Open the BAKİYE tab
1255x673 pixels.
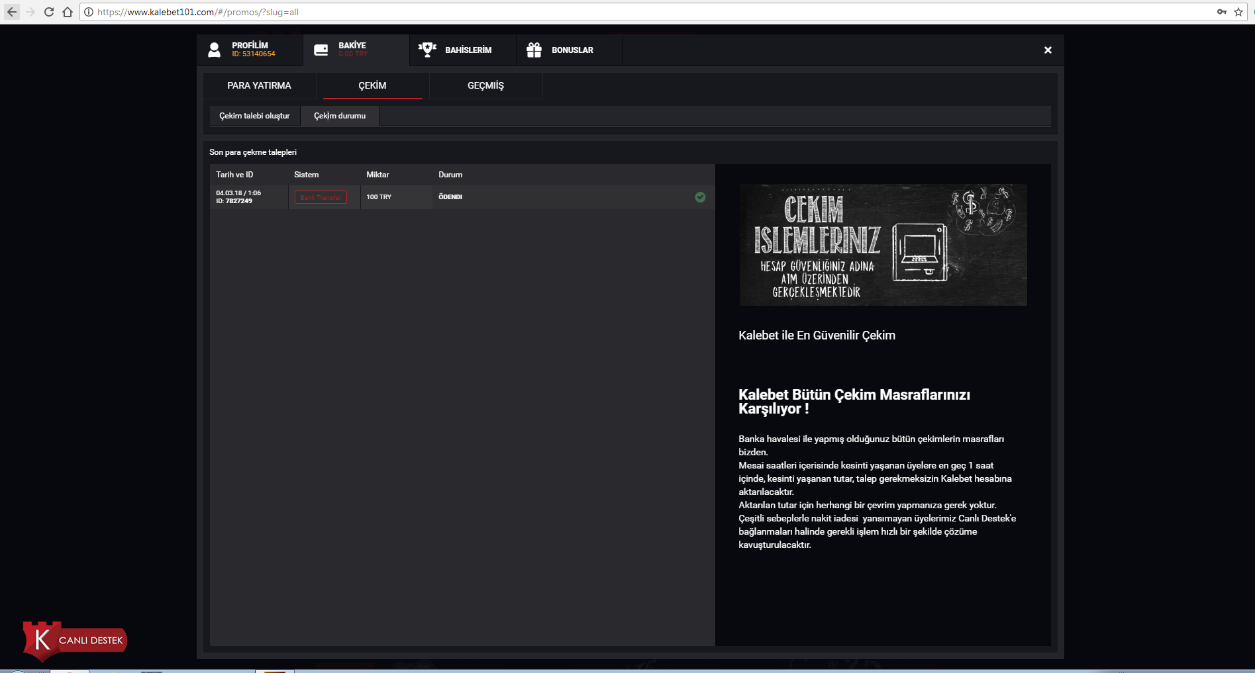pos(356,50)
